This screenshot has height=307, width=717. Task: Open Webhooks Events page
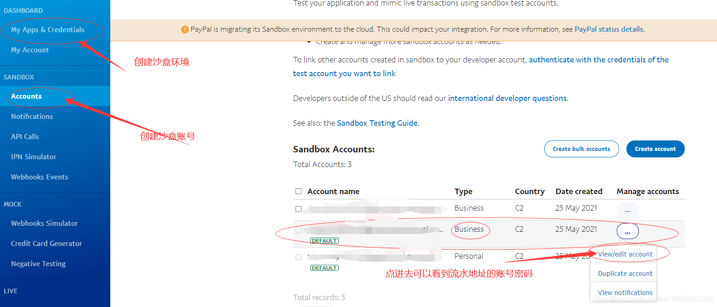[40, 177]
